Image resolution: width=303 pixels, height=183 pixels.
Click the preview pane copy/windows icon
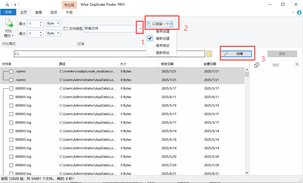(257, 65)
